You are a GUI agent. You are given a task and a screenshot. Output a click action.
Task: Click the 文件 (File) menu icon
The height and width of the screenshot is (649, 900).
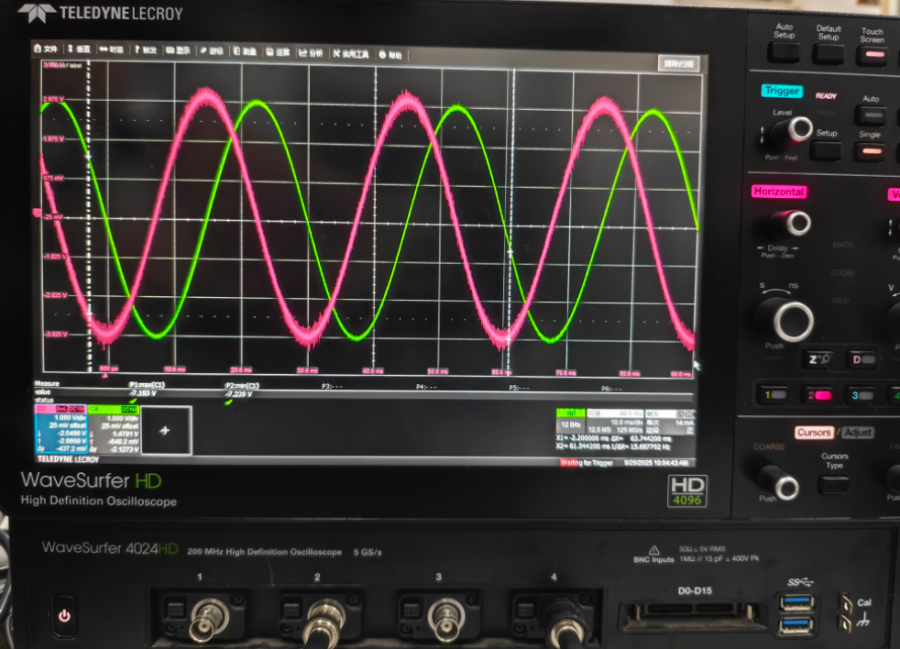coord(38,49)
